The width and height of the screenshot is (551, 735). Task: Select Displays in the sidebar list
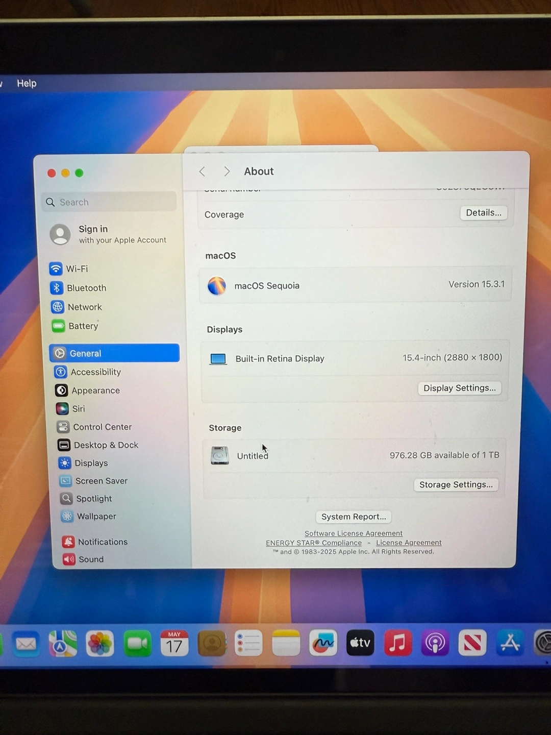(83, 463)
